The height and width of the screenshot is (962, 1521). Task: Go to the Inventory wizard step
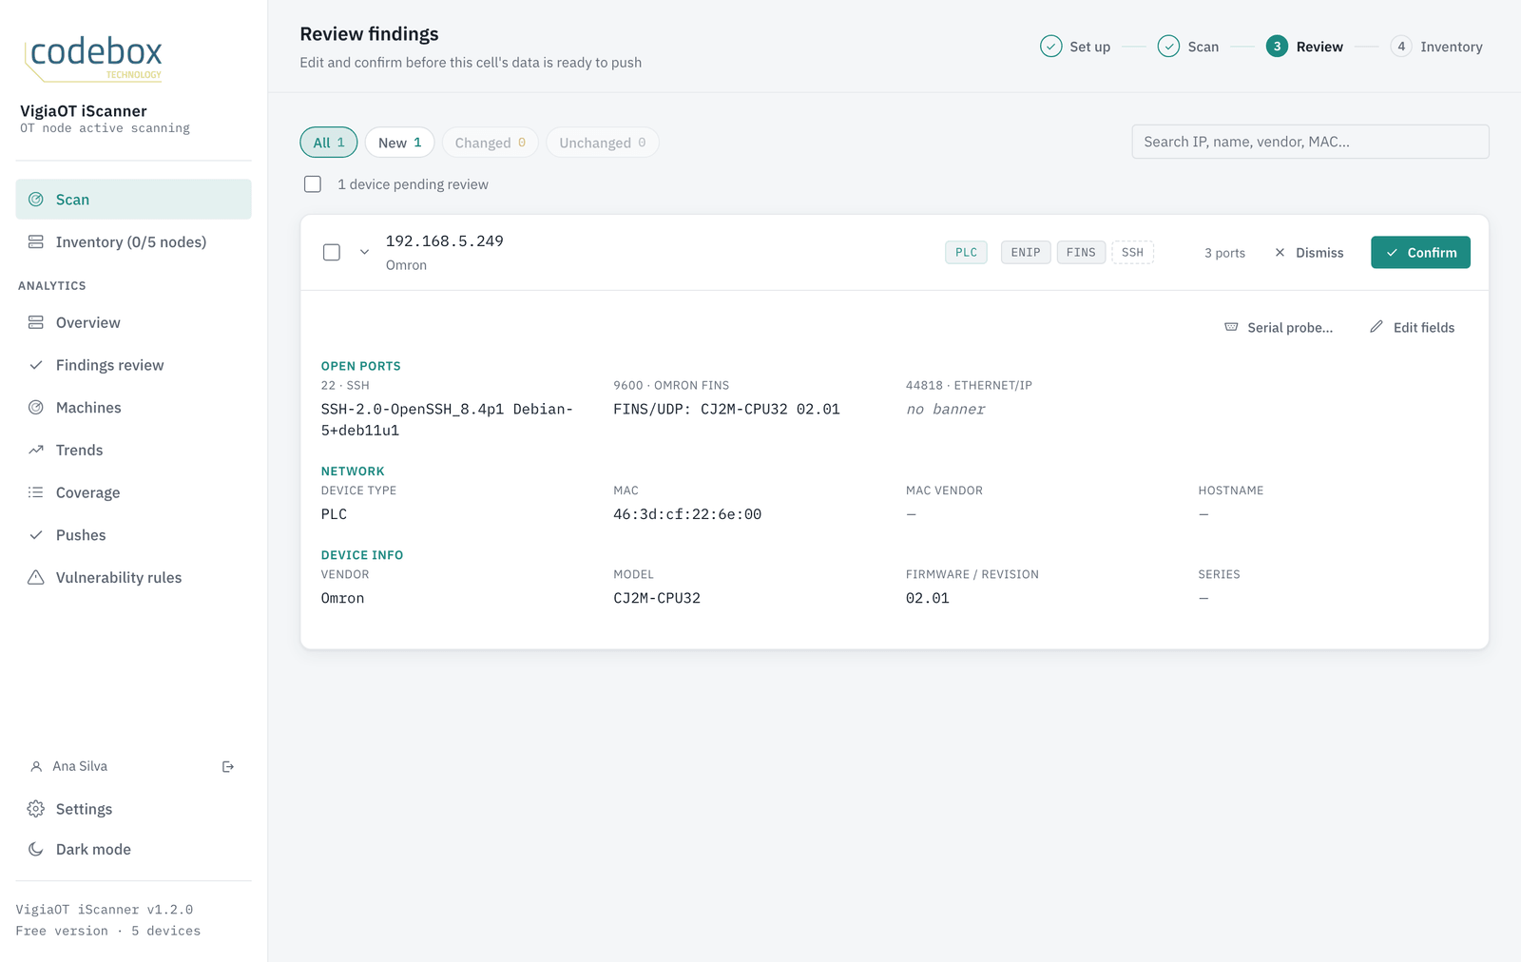(x=1436, y=47)
